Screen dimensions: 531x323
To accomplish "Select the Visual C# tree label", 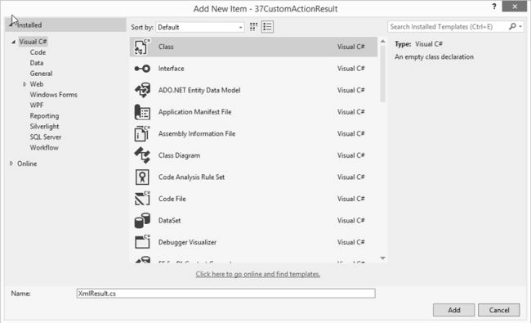I will pyautogui.click(x=33, y=42).
